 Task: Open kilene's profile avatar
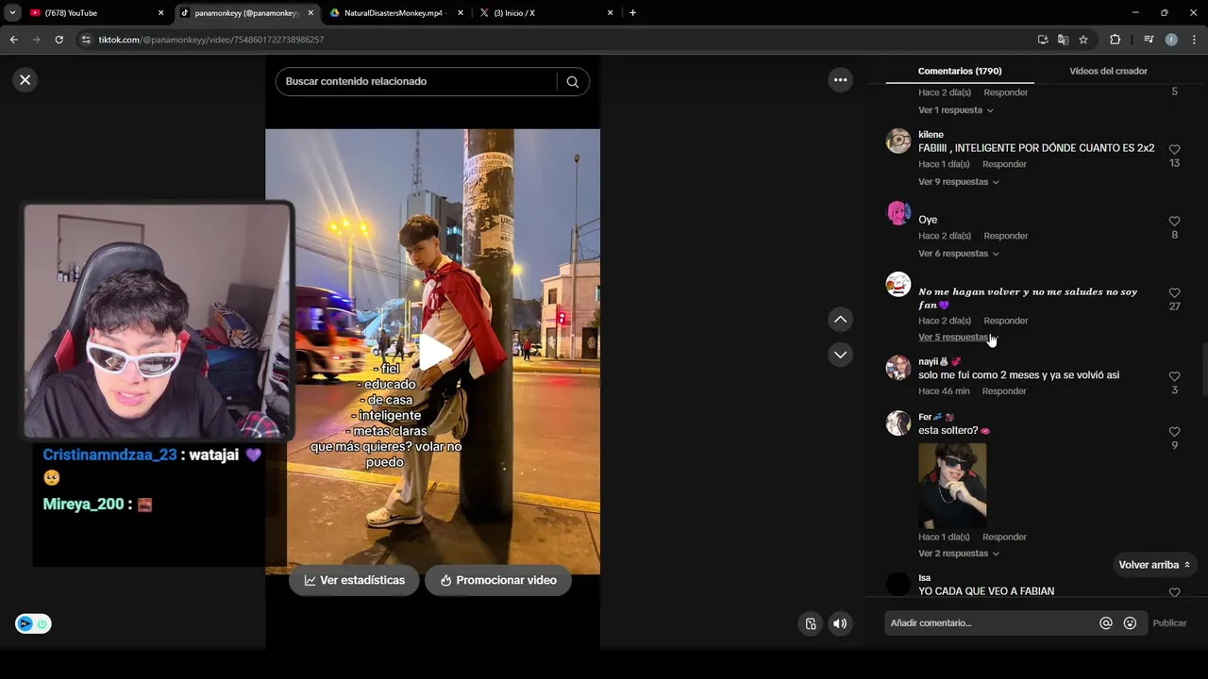click(x=898, y=141)
